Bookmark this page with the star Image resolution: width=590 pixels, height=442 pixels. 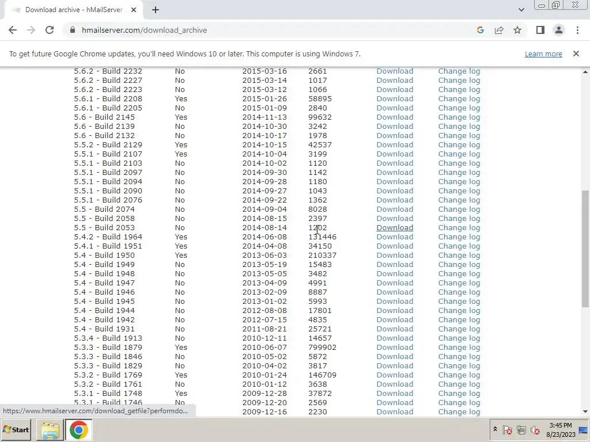tap(517, 30)
